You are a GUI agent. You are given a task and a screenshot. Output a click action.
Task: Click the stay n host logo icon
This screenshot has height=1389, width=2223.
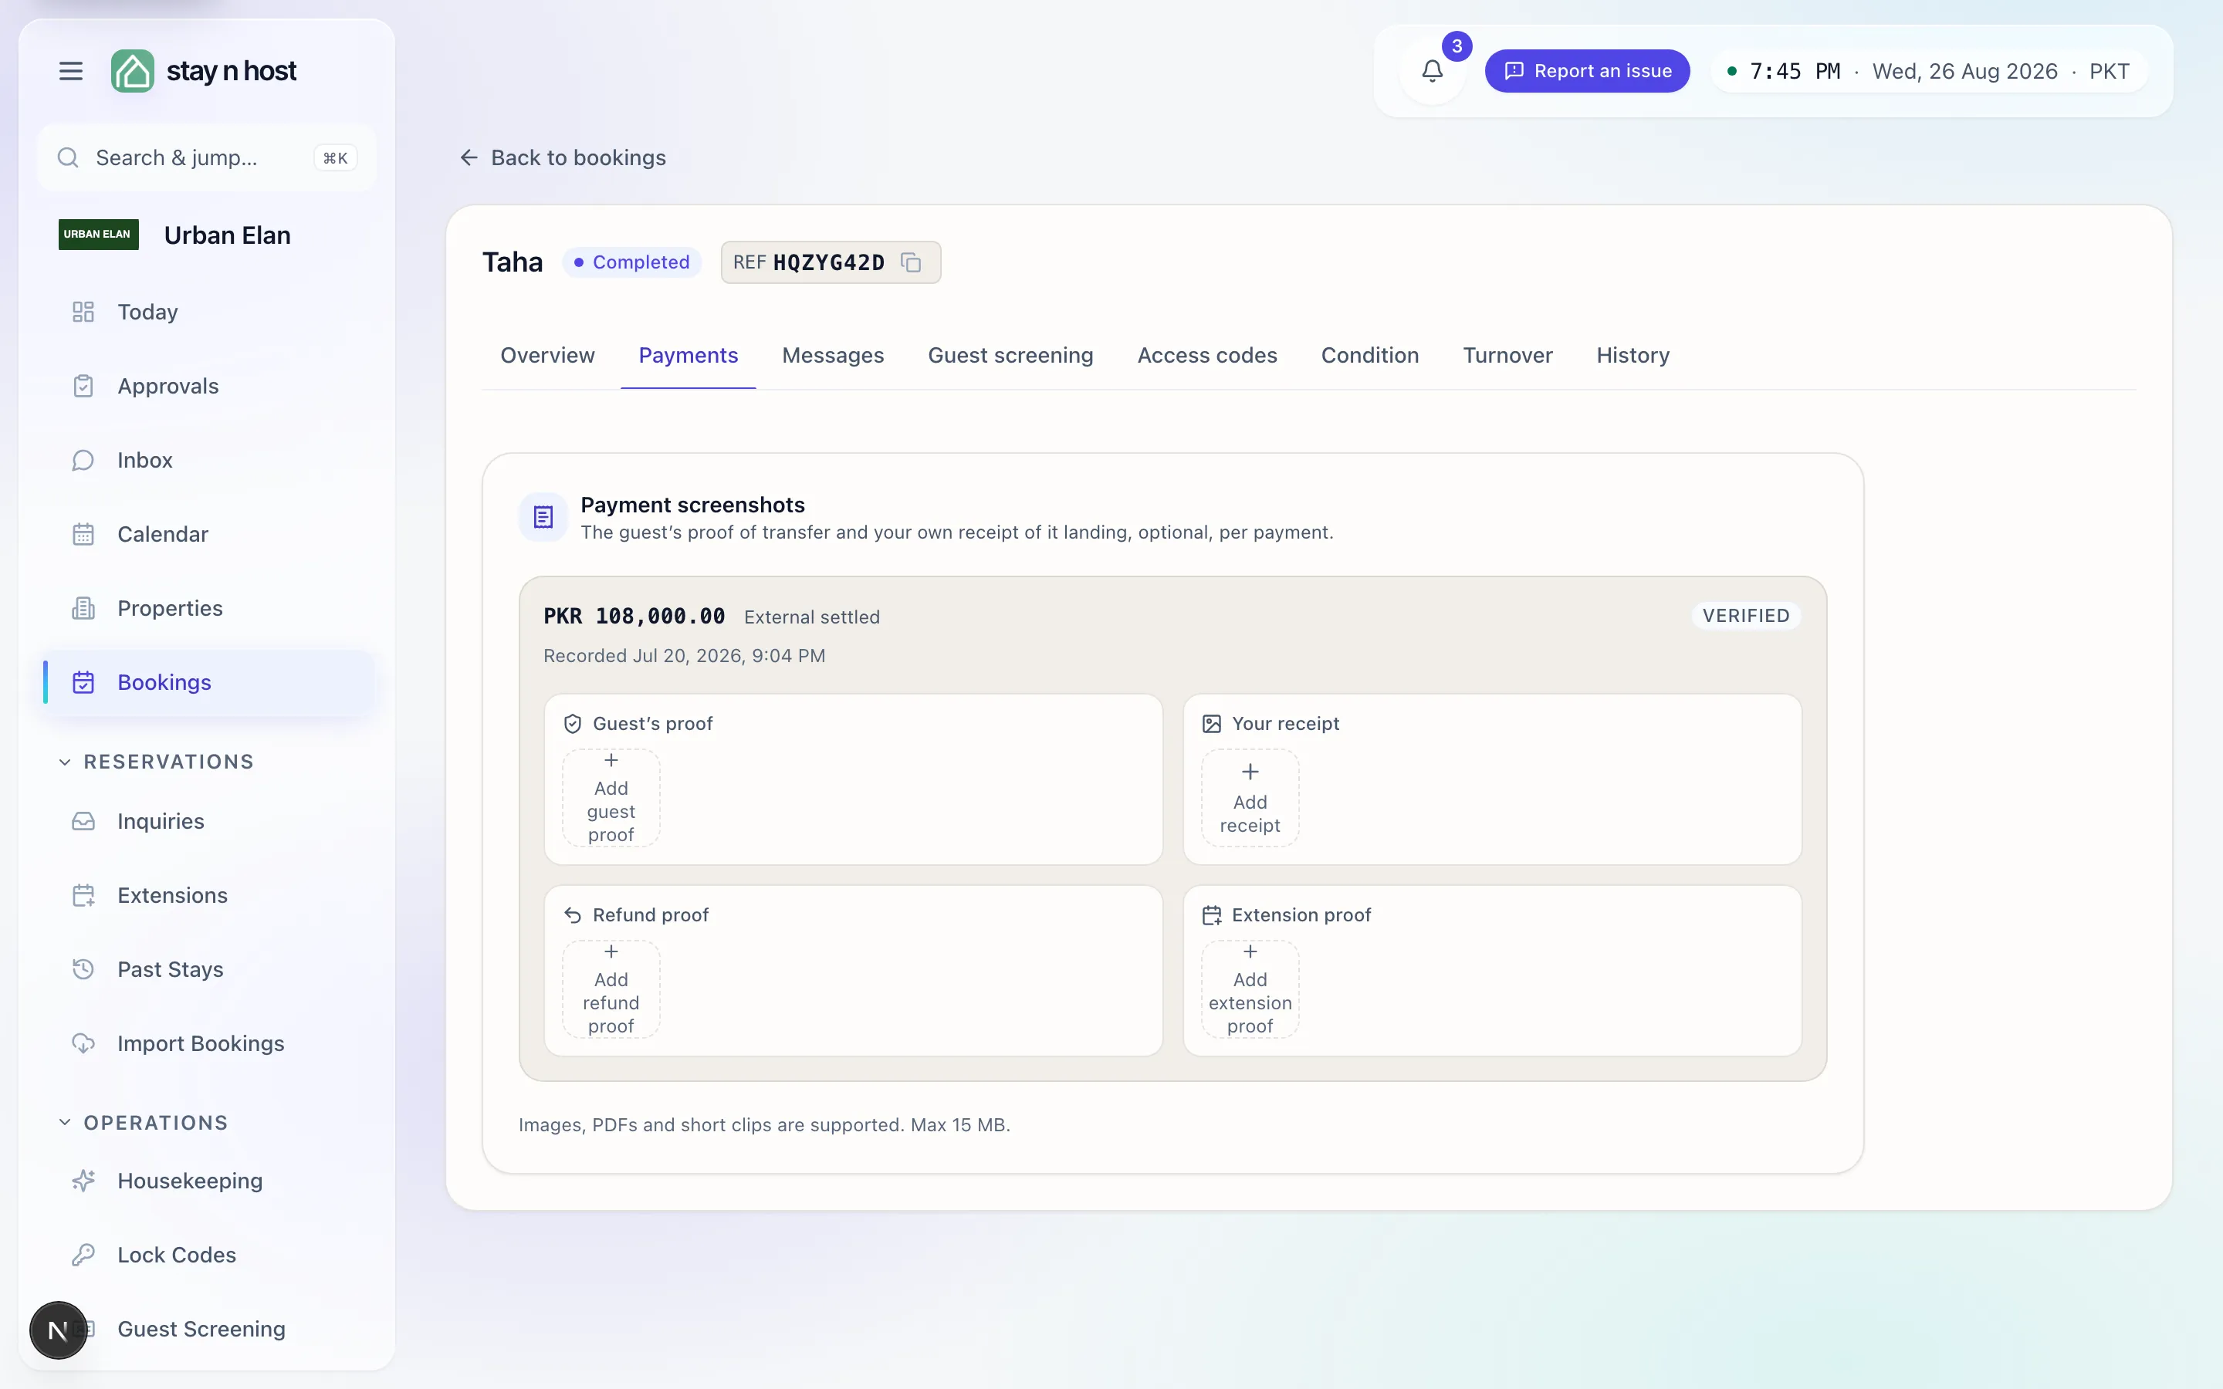pyautogui.click(x=132, y=71)
